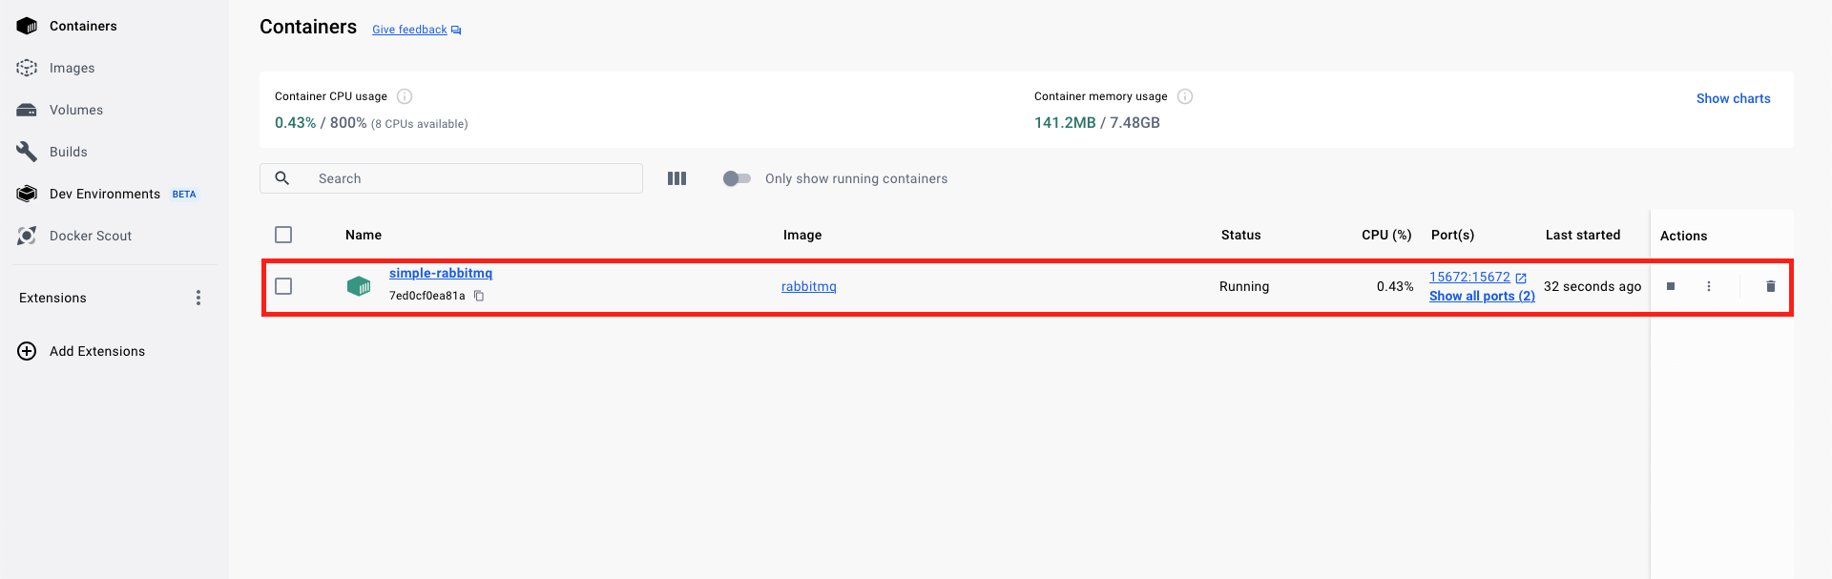Click the Containers cube icon in sidebar
This screenshot has height=579, width=1832.
(x=27, y=26)
